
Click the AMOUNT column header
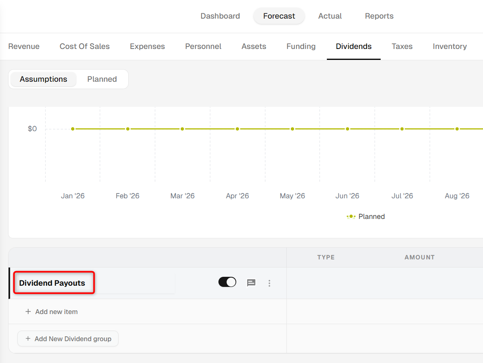[419, 257]
